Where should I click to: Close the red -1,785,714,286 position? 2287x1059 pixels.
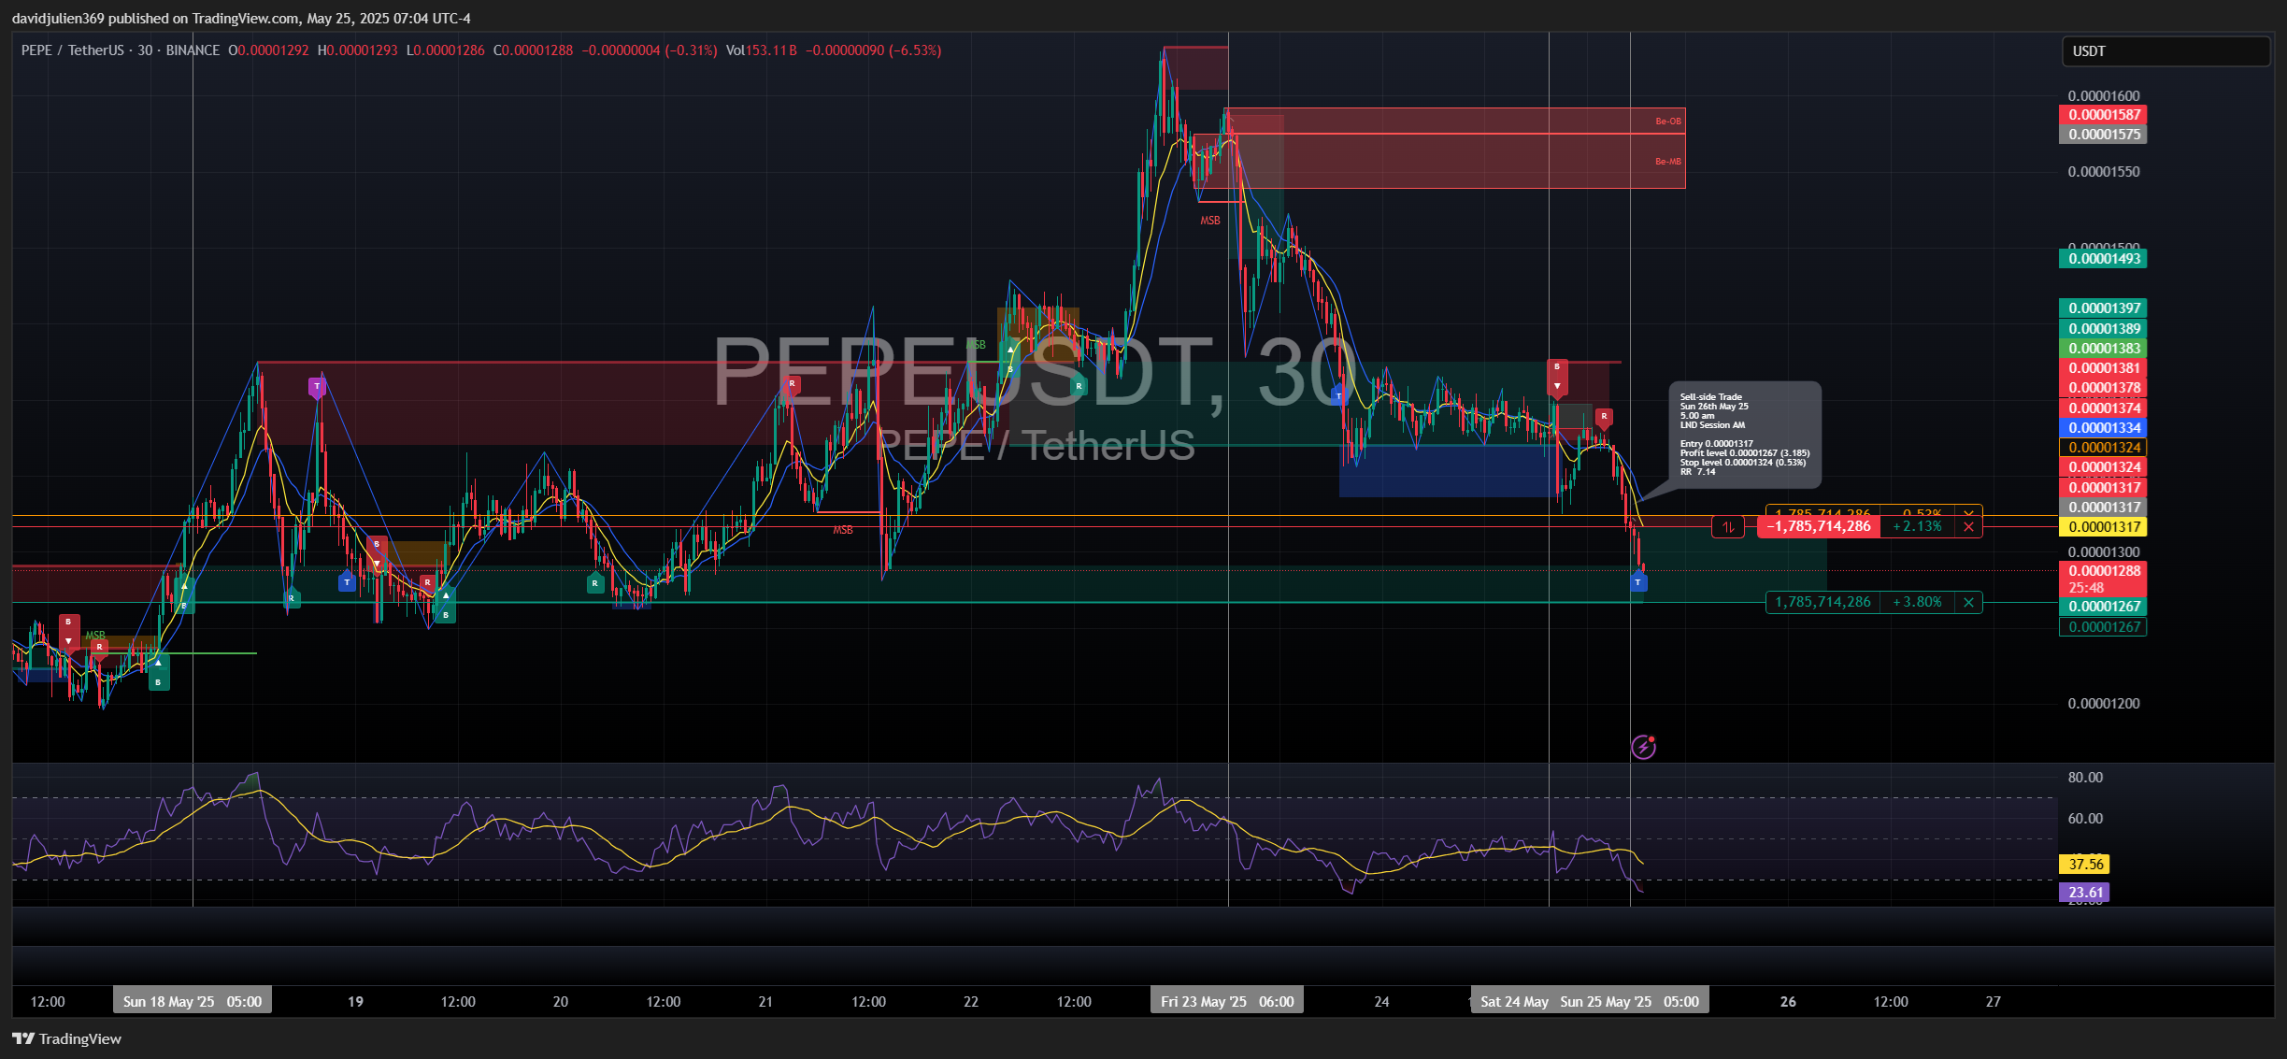(x=1968, y=527)
